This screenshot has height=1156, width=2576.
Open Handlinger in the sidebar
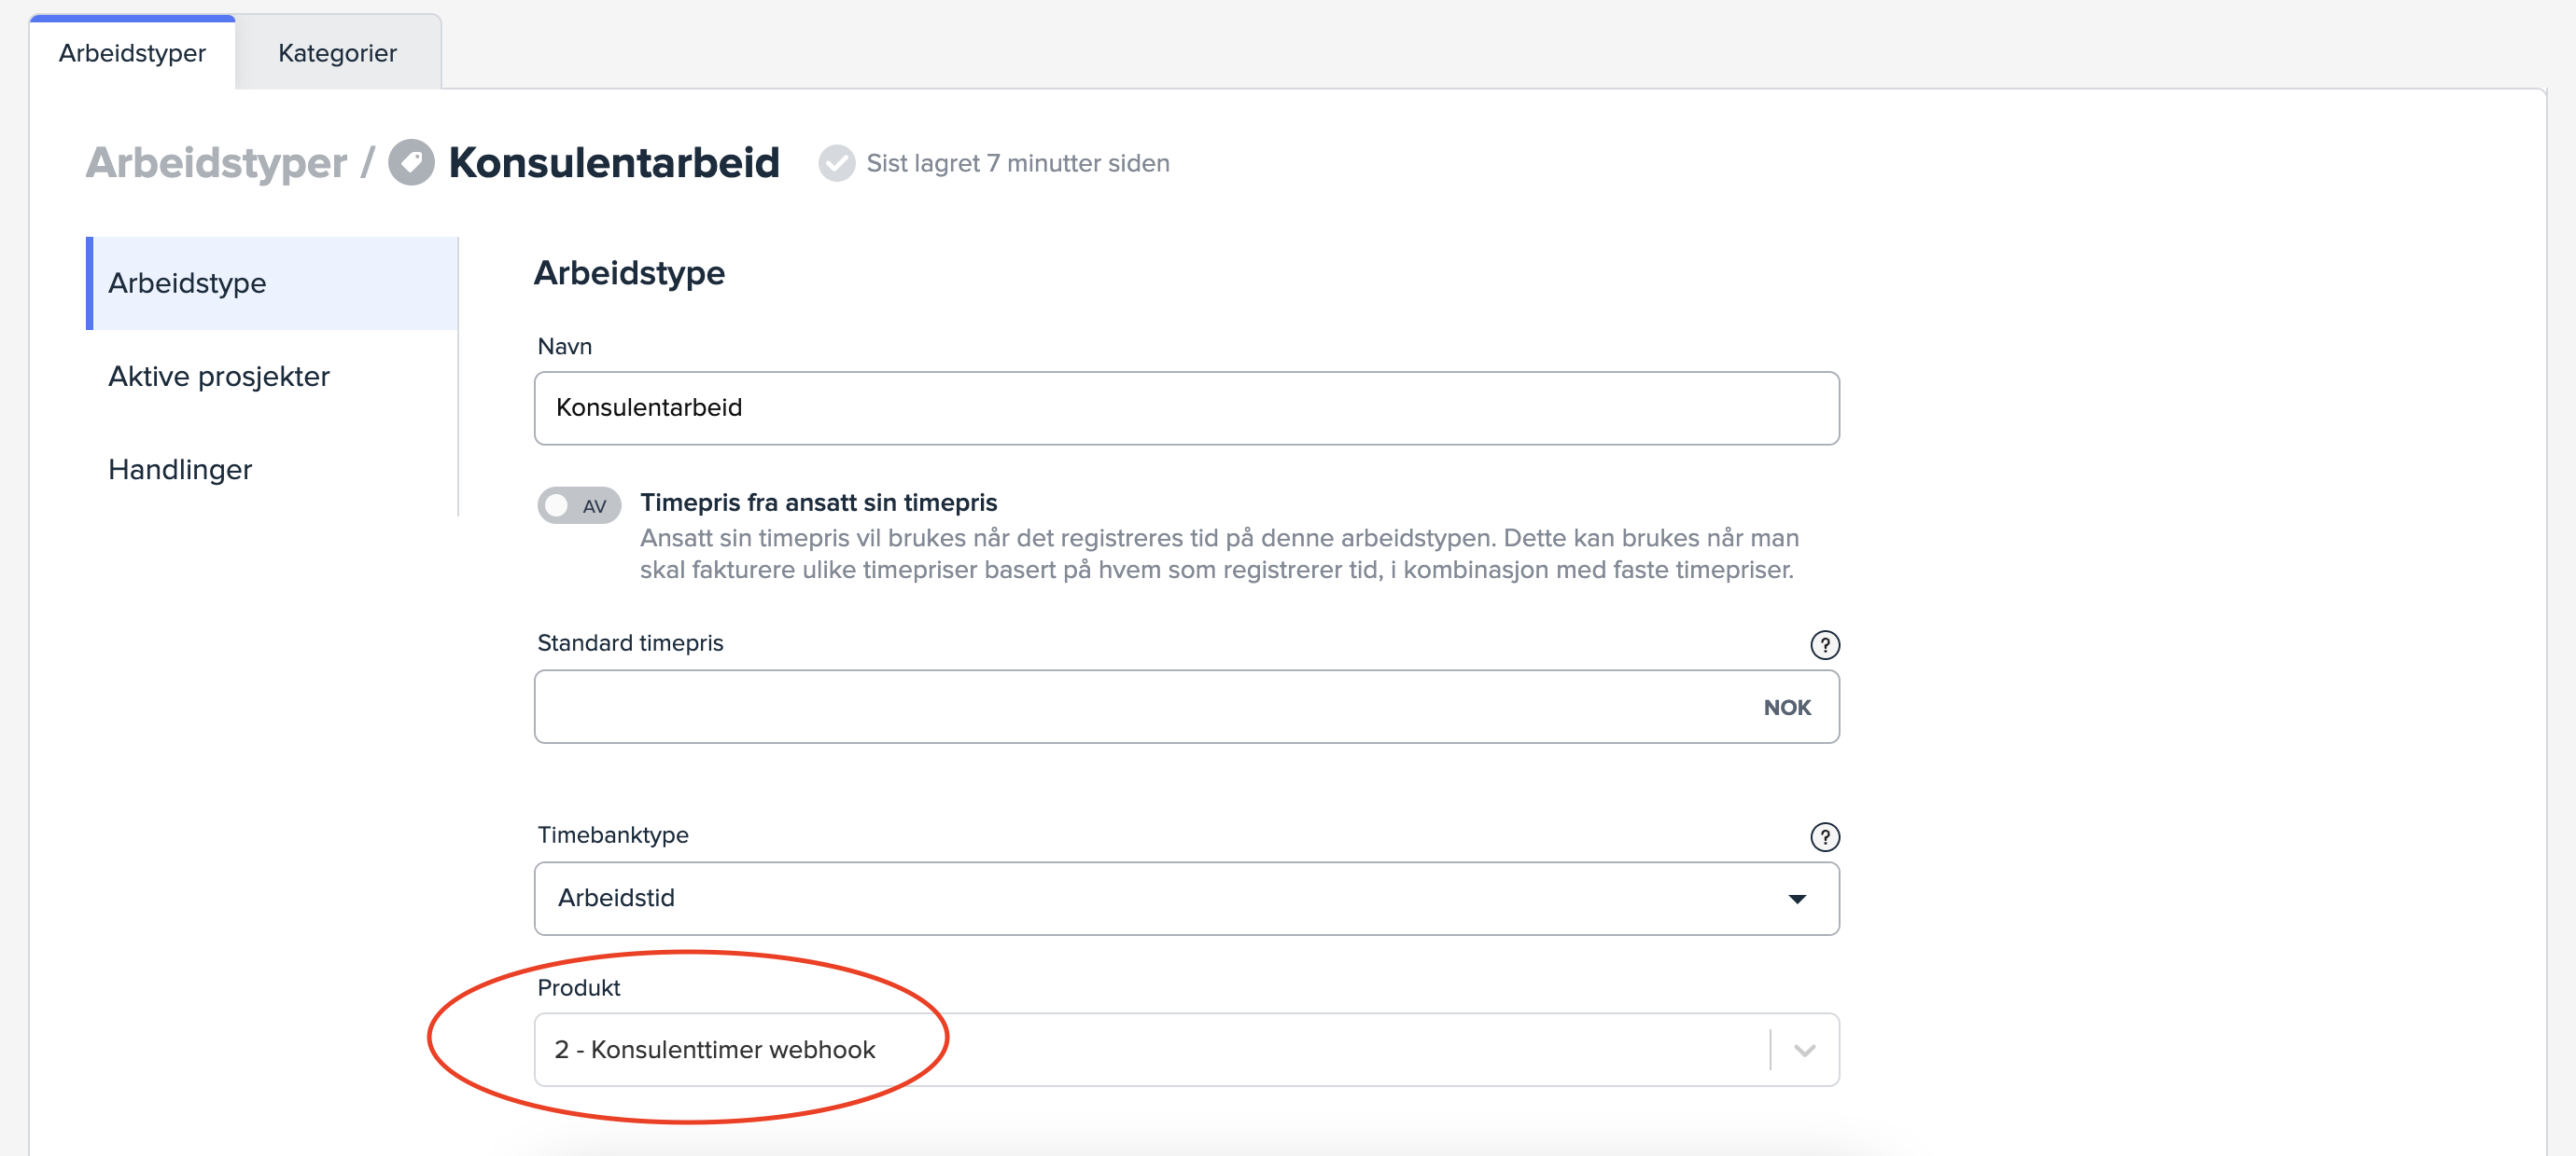tap(180, 470)
